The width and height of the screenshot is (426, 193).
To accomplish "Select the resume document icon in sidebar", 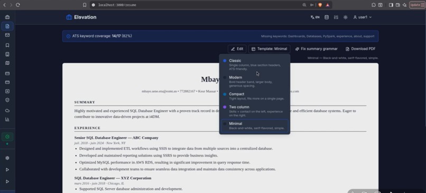I will pyautogui.click(x=7, y=26).
